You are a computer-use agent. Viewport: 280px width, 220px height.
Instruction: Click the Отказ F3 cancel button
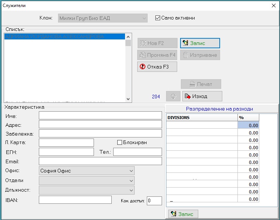[157, 67]
